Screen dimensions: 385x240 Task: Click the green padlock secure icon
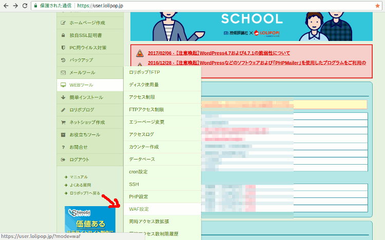[35, 6]
